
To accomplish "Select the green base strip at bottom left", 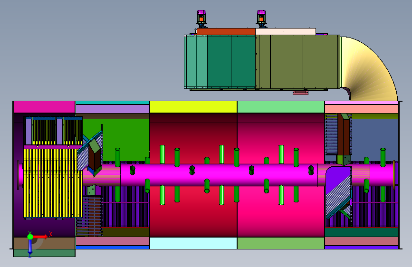I will (44, 253).
